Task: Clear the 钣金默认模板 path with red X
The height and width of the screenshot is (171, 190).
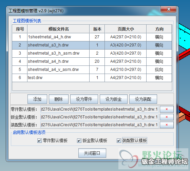Action: [167, 117]
